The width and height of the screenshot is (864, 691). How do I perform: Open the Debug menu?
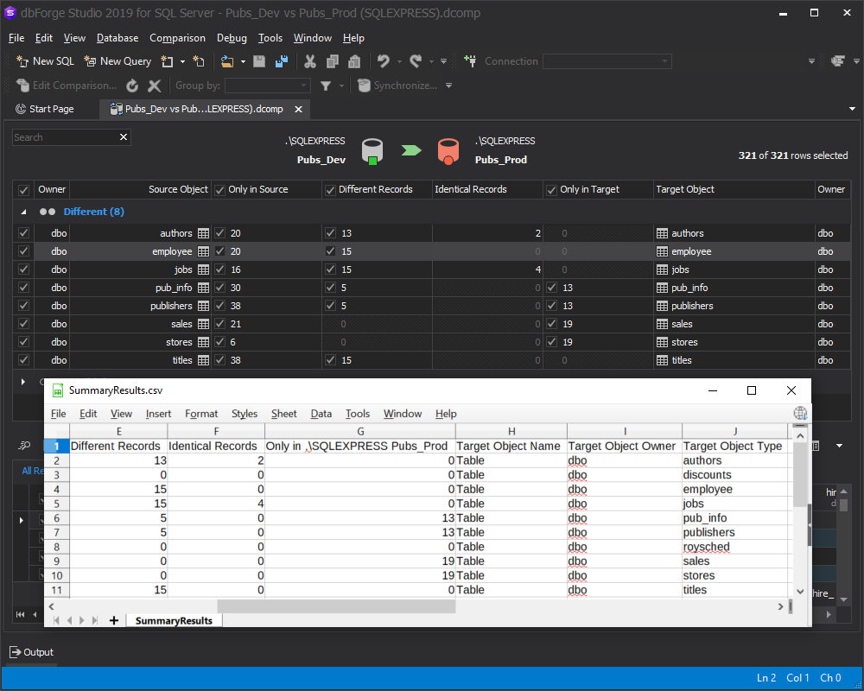(232, 37)
